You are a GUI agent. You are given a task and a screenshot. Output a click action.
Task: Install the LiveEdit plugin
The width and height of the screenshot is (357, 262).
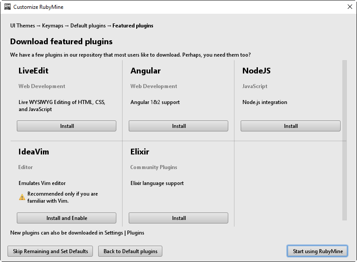point(66,126)
